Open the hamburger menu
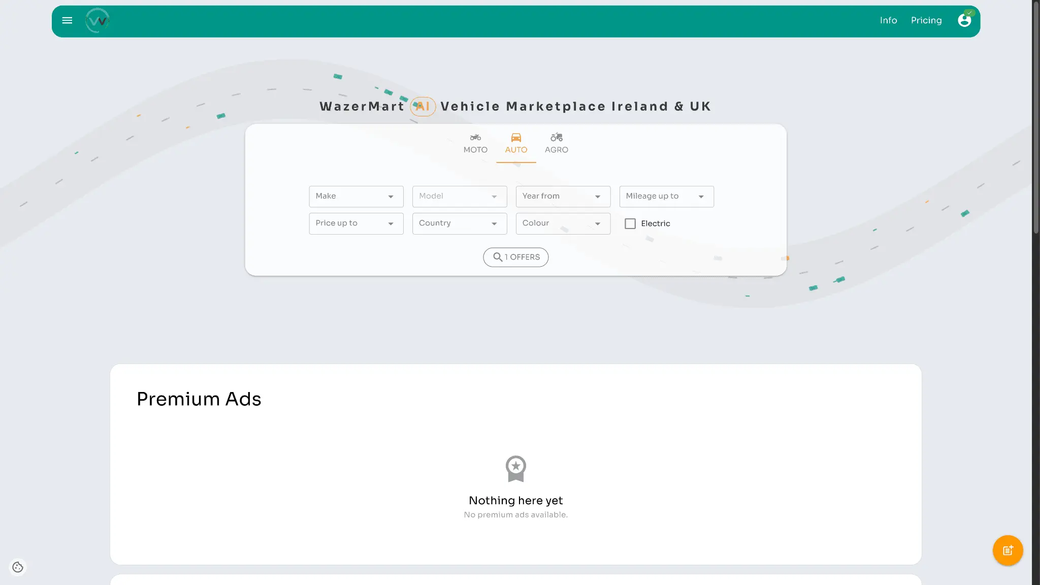1040x585 pixels. point(67,21)
